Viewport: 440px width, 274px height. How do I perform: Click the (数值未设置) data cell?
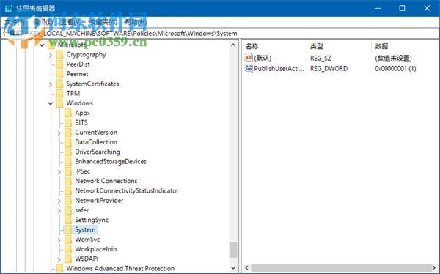393,59
